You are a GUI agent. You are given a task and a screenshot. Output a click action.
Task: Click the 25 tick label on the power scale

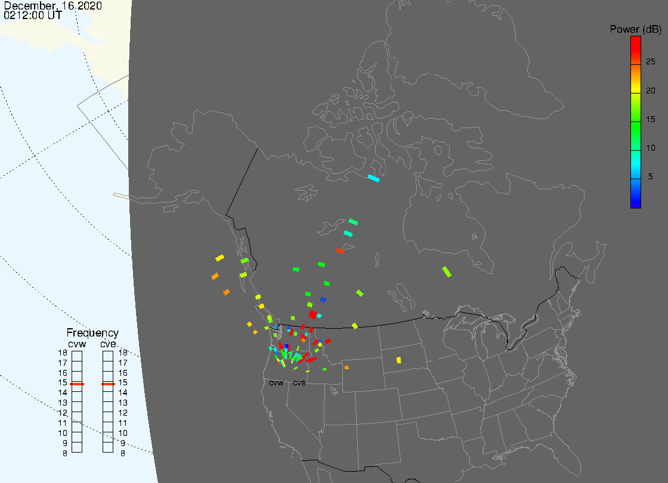coord(651,62)
